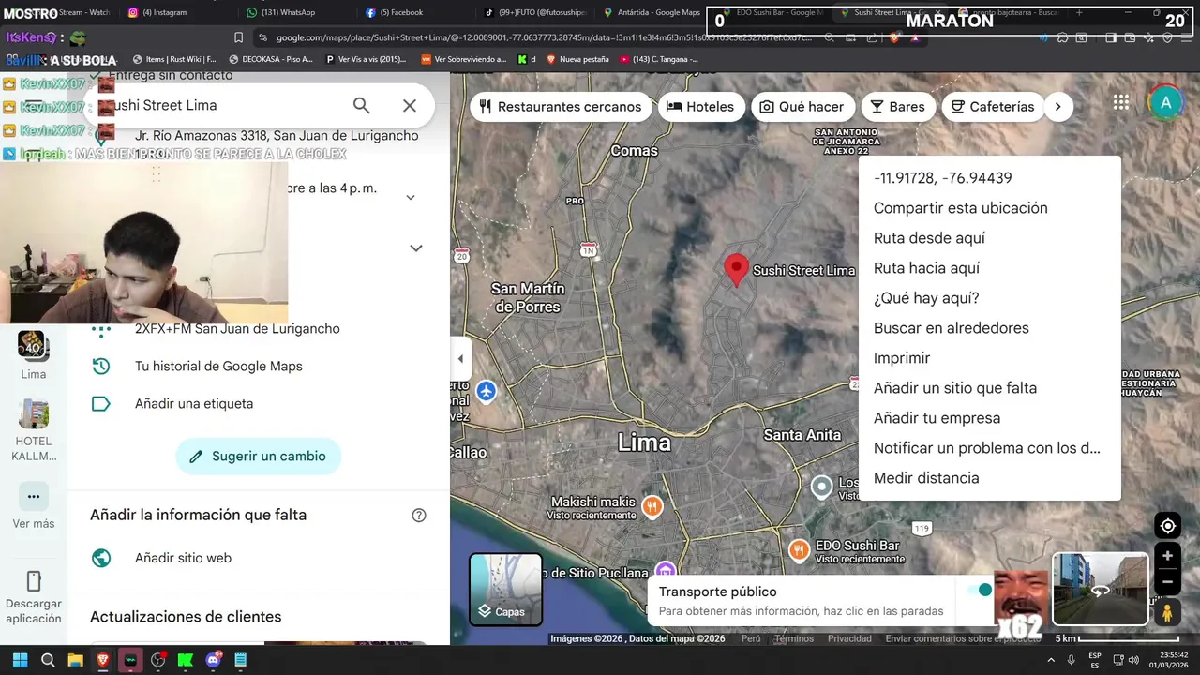Center map on your location

[x=1167, y=525]
